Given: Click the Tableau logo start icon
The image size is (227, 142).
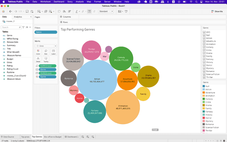Looking at the screenshot, I should [3, 11].
